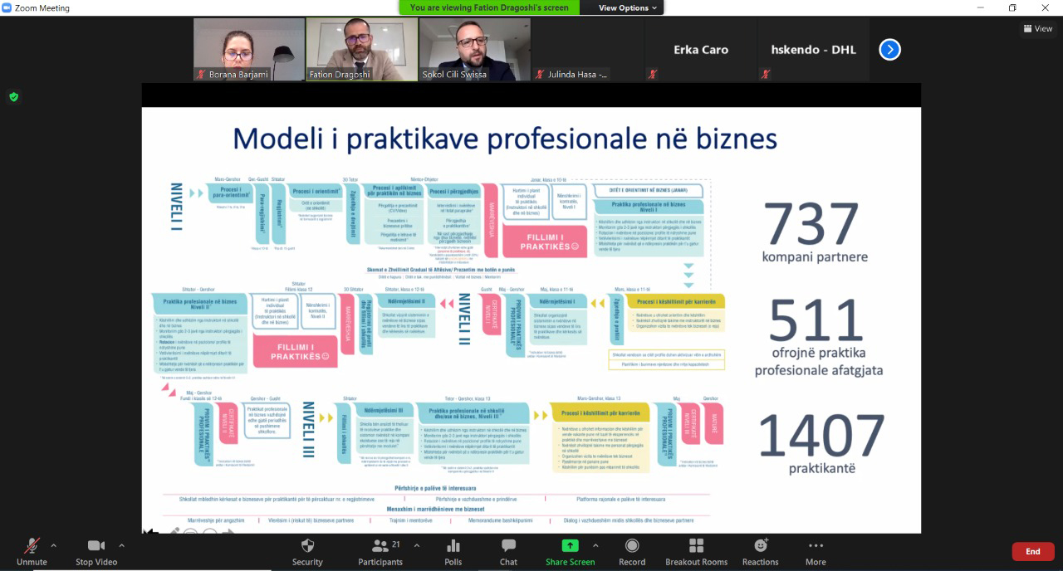
Task: Open Breakout Rooms
Action: click(696, 546)
